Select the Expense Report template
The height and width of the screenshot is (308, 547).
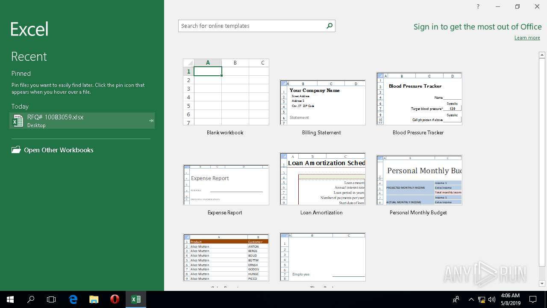click(x=226, y=185)
